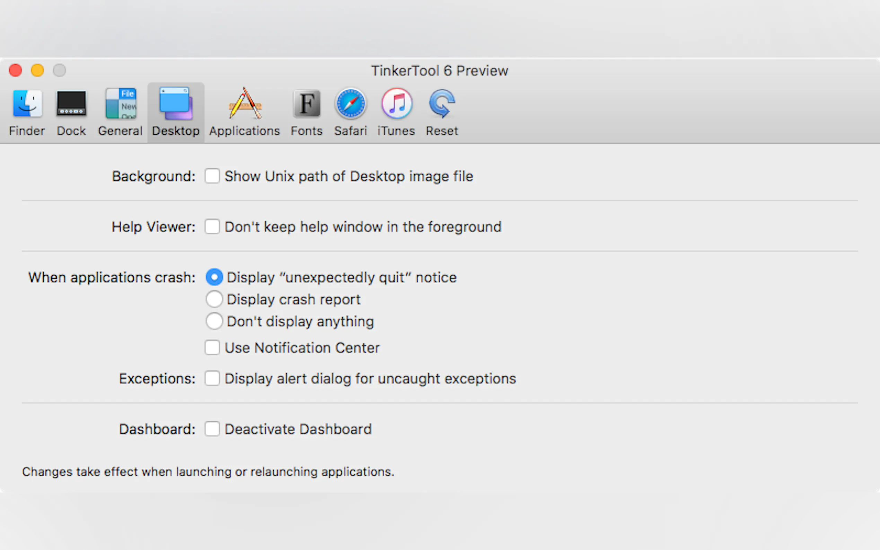Check Display alert dialog for uncaught exceptions
Viewport: 880px width, 550px height.
tap(212, 378)
